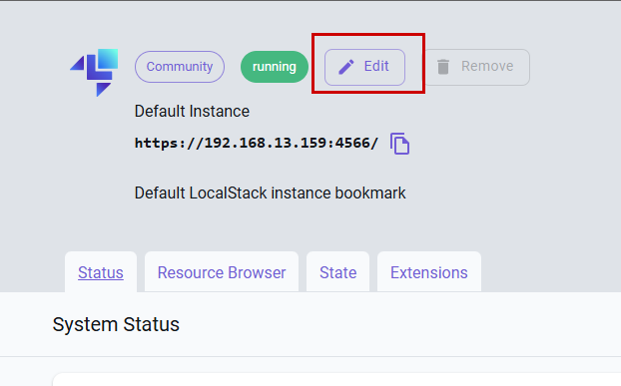Open the Extensions tab

point(429,272)
